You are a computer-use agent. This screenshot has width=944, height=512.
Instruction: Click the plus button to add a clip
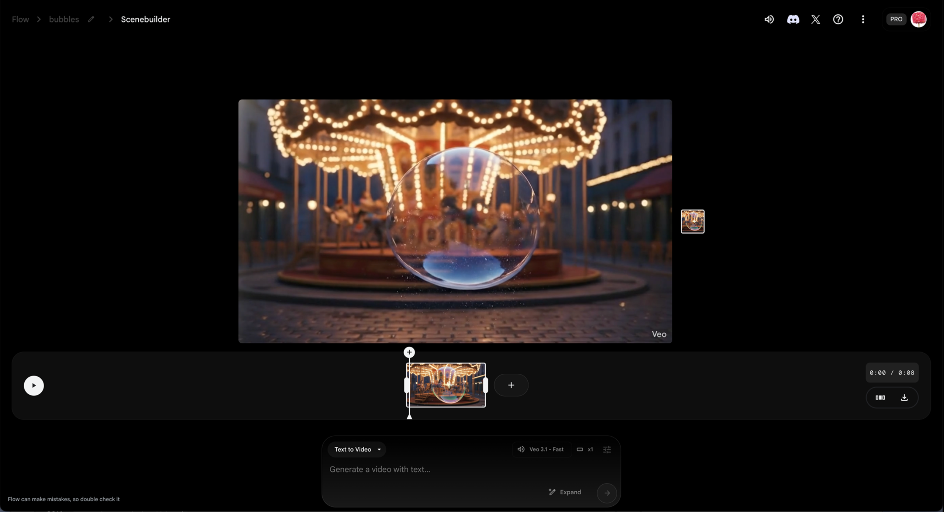[x=511, y=385]
